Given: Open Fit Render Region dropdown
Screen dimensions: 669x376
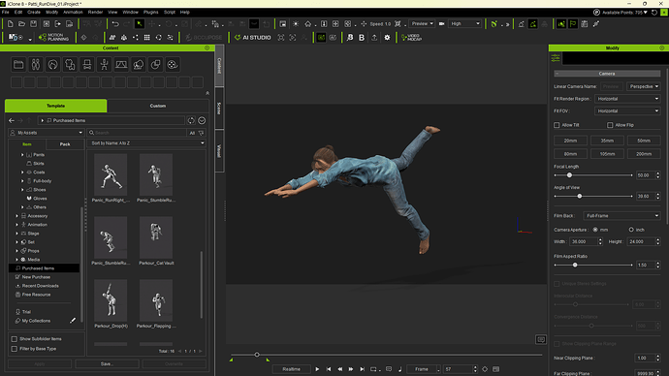Looking at the screenshot, I should click(627, 99).
